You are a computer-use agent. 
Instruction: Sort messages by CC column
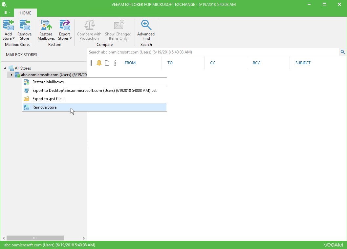coord(213,63)
